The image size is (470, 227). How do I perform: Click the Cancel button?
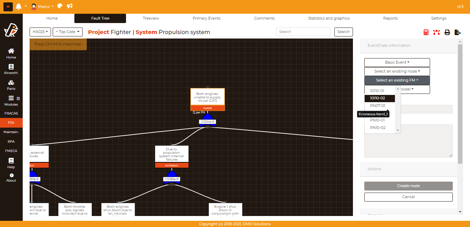(x=408, y=197)
